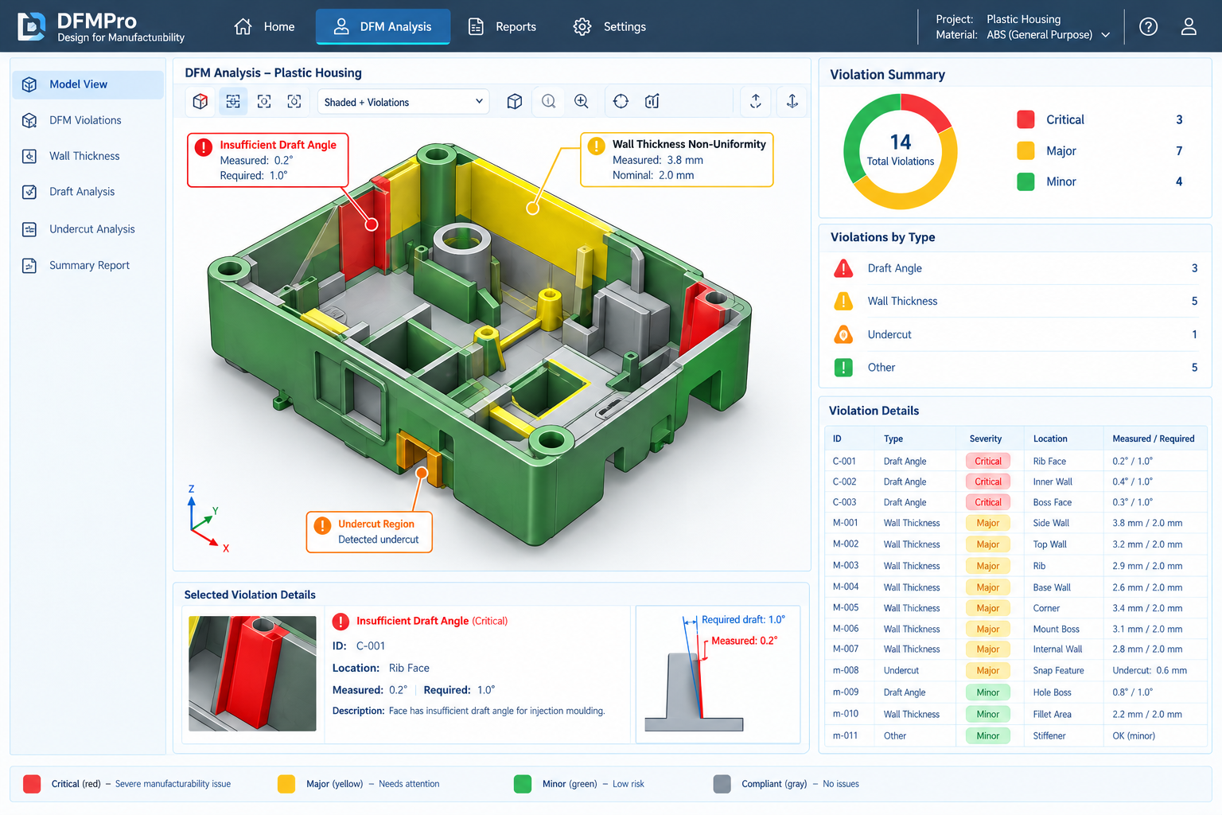
Task: Switch to the Reports tab
Action: [502, 26]
